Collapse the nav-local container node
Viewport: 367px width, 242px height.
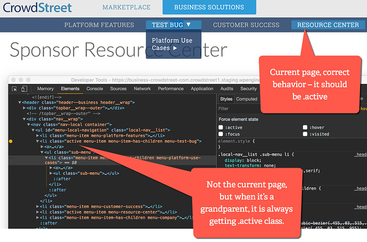(29, 125)
